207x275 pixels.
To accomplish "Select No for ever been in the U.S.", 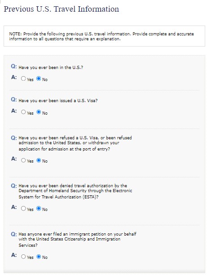I will (x=39, y=78).
